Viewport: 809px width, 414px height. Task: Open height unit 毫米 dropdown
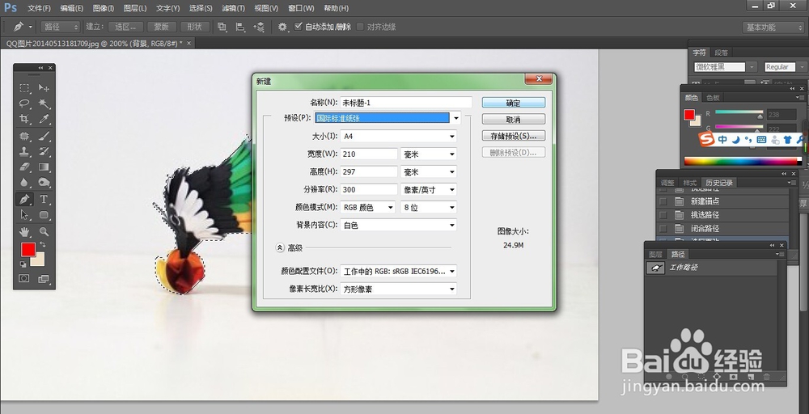[x=428, y=171]
